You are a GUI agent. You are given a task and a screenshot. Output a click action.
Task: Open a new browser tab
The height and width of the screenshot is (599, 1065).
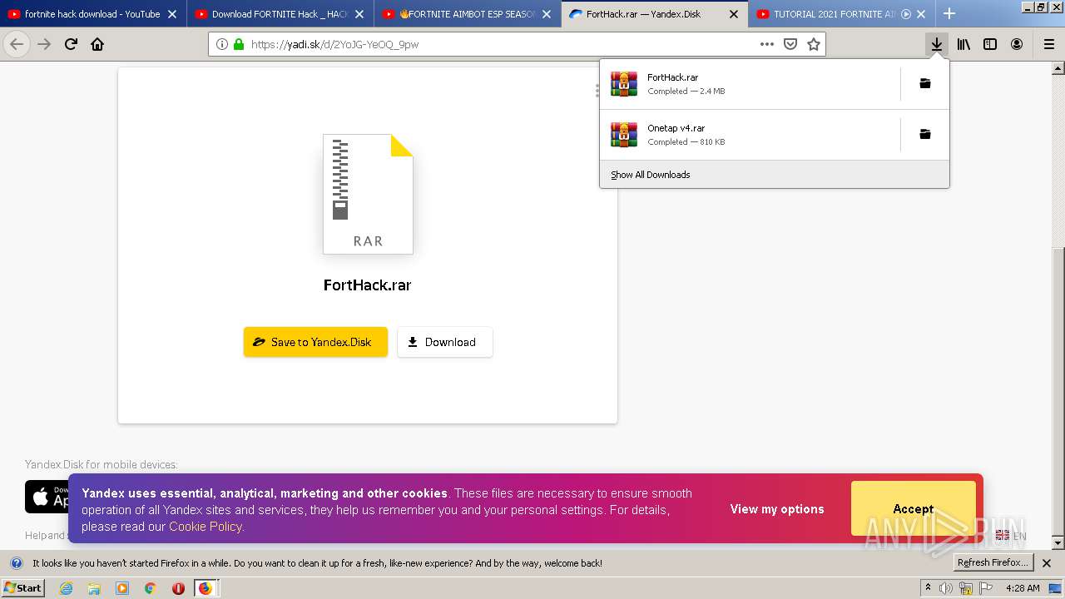949,13
